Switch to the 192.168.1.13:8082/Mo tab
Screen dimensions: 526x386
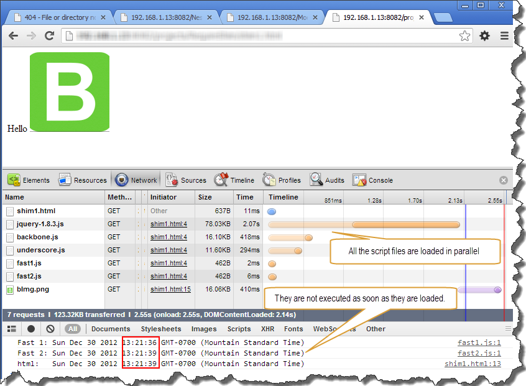pyautogui.click(x=272, y=17)
